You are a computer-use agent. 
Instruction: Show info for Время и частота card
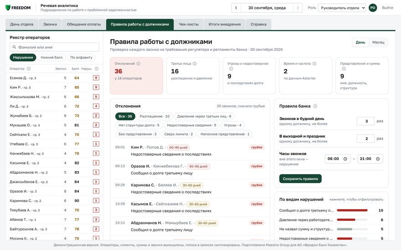314,64
